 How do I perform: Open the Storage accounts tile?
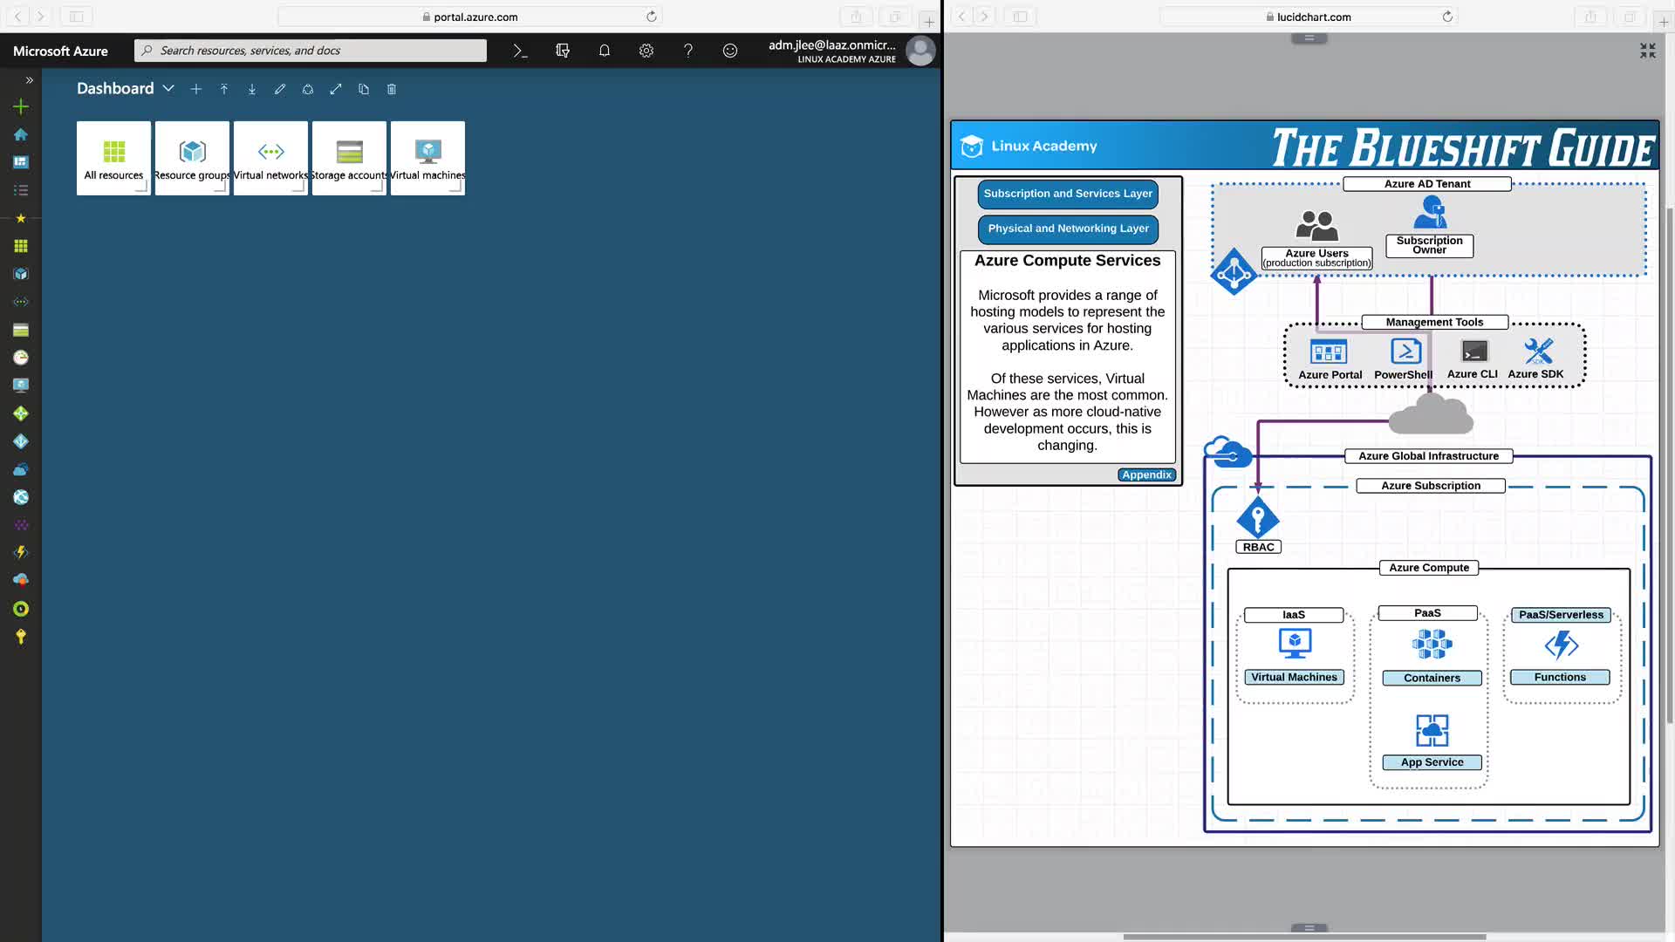pos(349,158)
